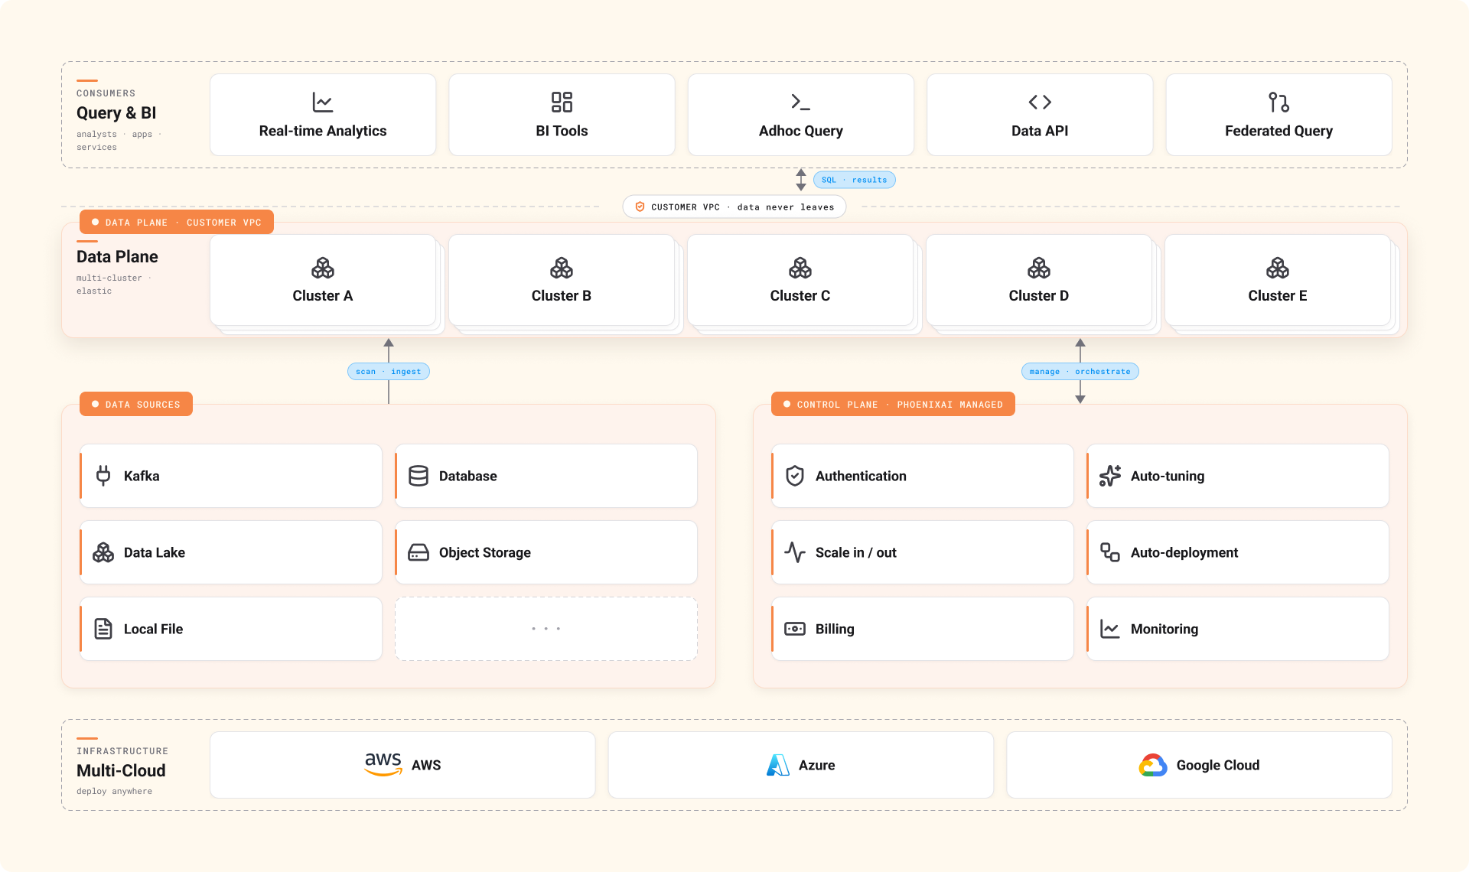Image resolution: width=1469 pixels, height=872 pixels.
Task: Select the Adhoc Query card label
Action: pyautogui.click(x=800, y=131)
